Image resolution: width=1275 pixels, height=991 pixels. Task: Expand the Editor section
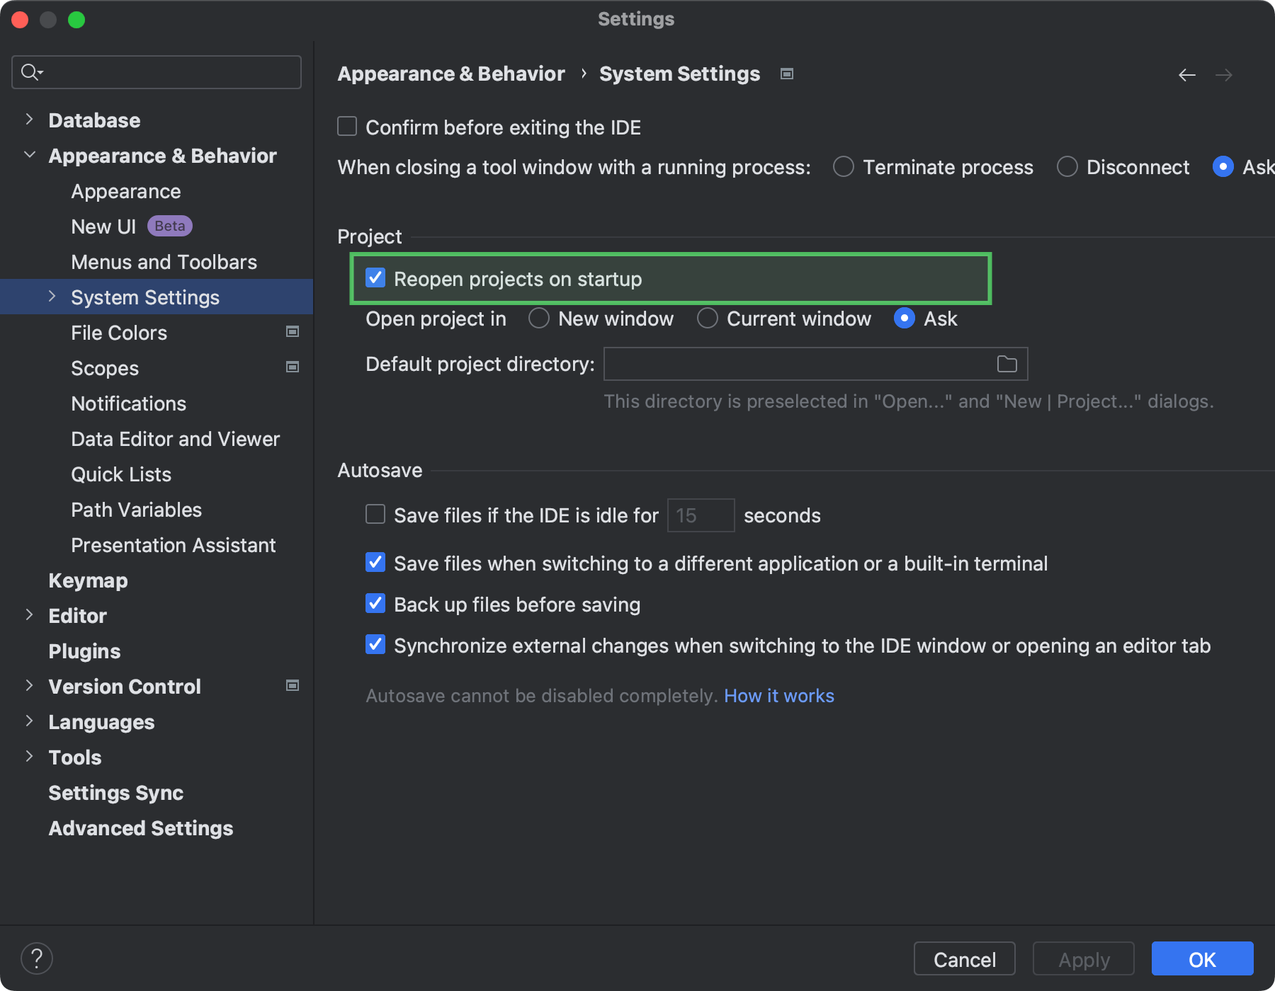(x=29, y=614)
